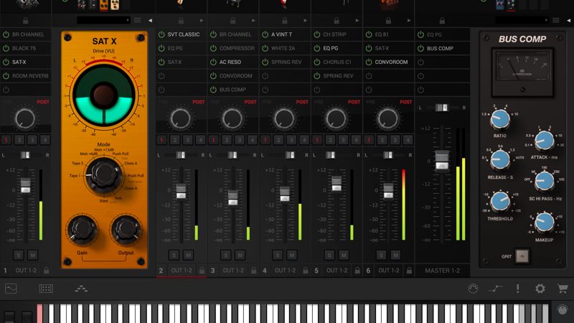This screenshot has width=574, height=323.
Task: Click the right arrow above SVT CLASSIC channel
Action: point(202,21)
